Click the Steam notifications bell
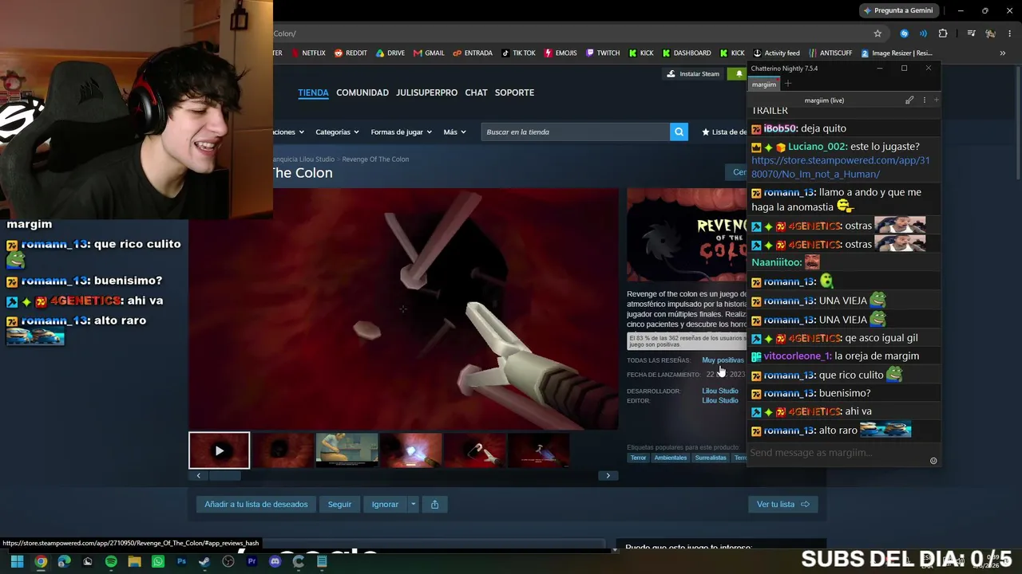The image size is (1022, 574). (739, 74)
